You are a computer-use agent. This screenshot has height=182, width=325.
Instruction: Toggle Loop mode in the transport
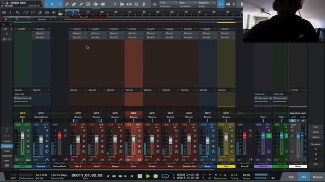click(165, 176)
